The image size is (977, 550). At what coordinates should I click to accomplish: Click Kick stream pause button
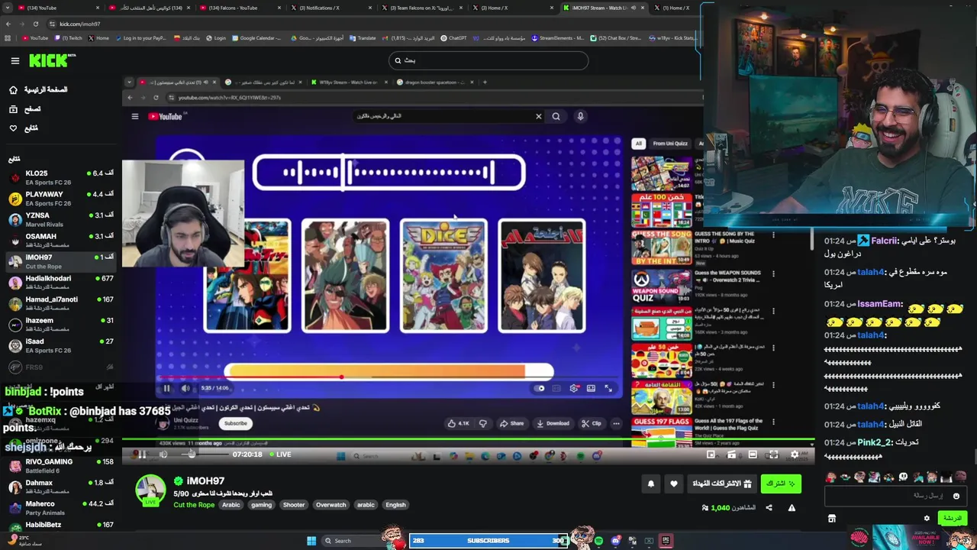(x=141, y=455)
